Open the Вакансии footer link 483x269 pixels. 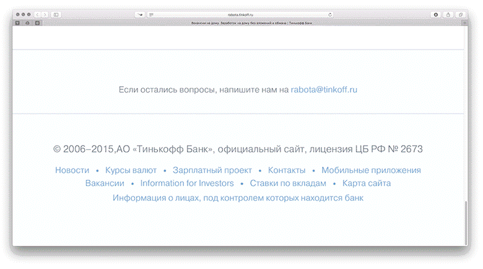click(x=105, y=183)
